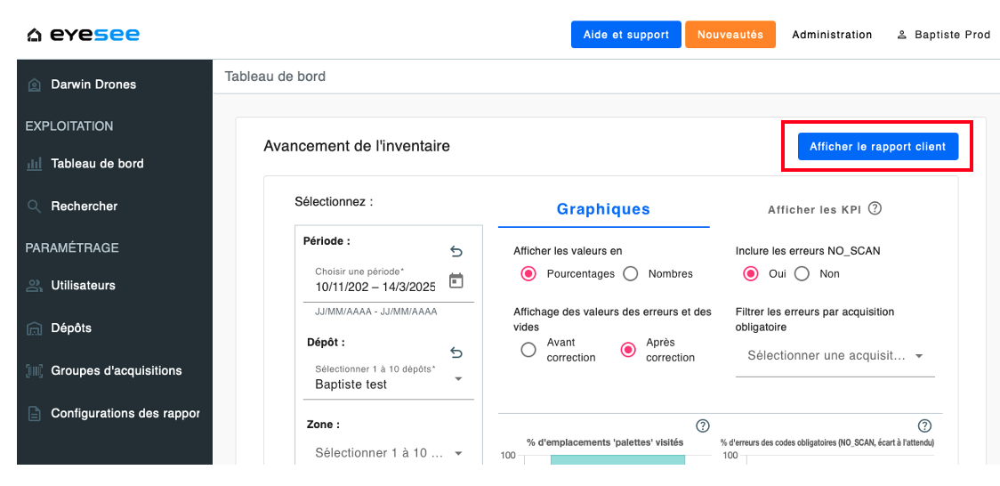Click Afficher le rapport client button
Screen dimensions: 1000x486
click(877, 147)
